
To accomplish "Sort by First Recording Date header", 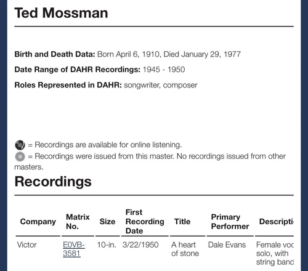I will pyautogui.click(x=145, y=222).
